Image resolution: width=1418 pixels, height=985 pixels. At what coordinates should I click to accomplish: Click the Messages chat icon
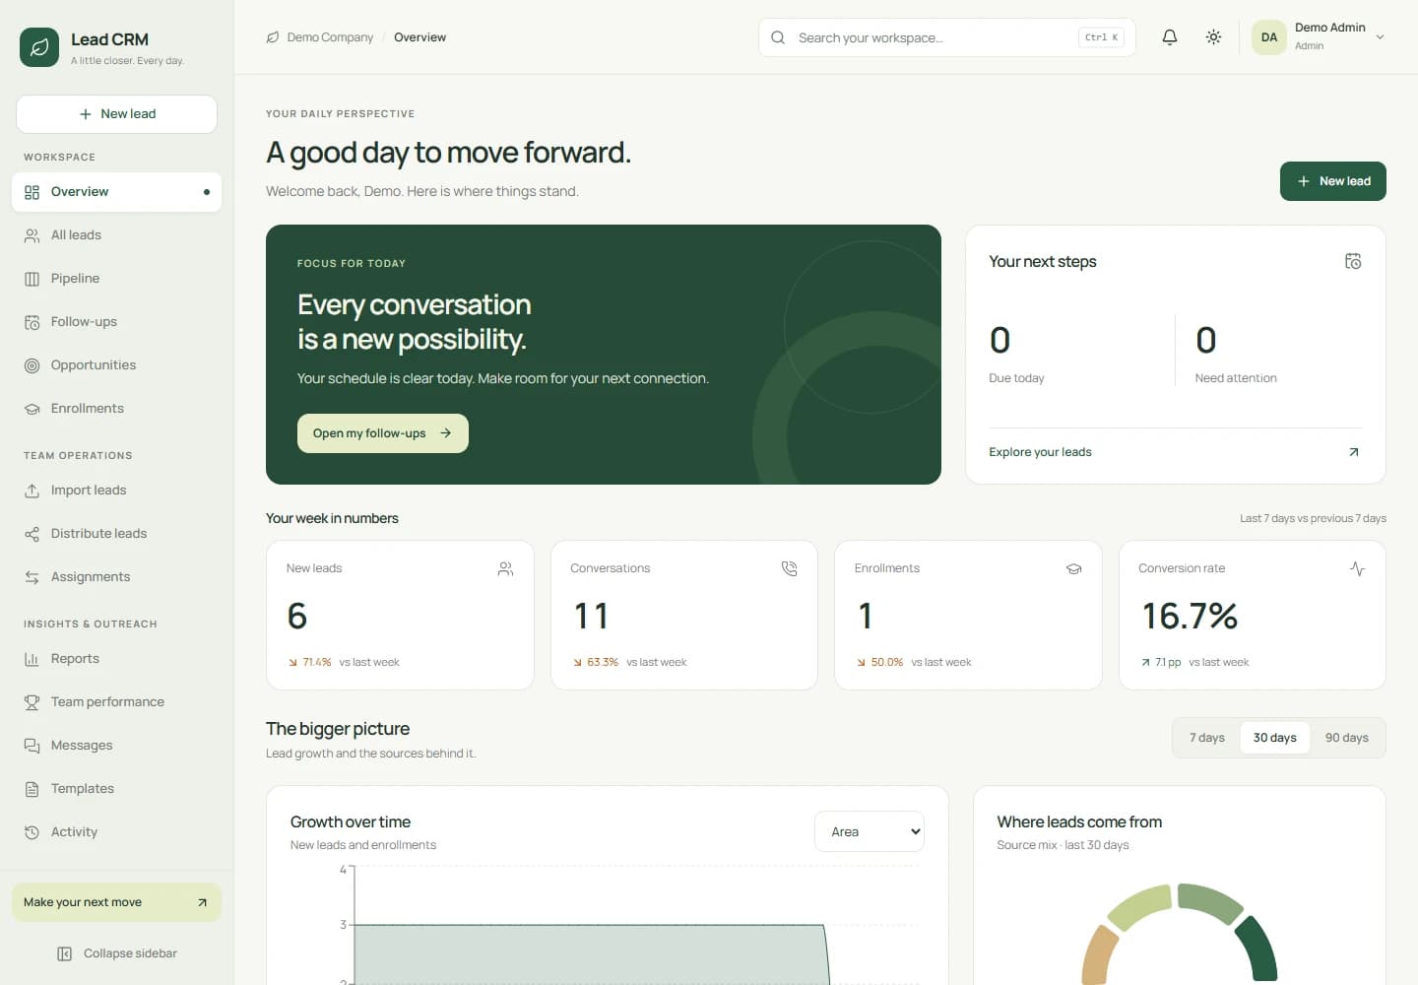click(32, 746)
